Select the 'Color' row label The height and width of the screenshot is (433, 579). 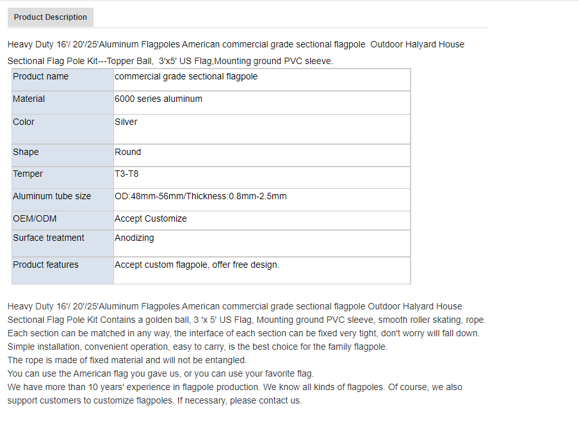[x=63, y=129]
